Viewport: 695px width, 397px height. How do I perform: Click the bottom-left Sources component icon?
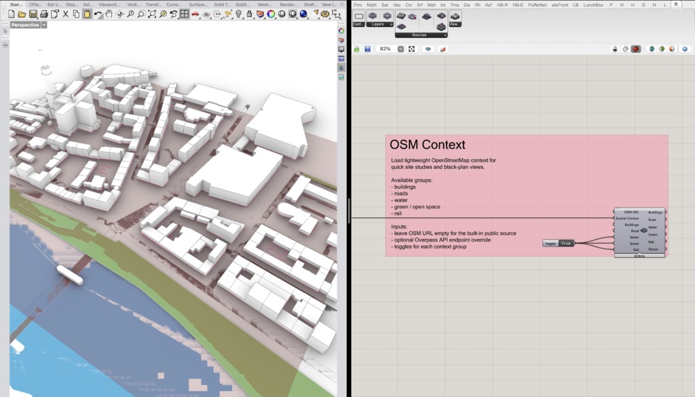[401, 26]
